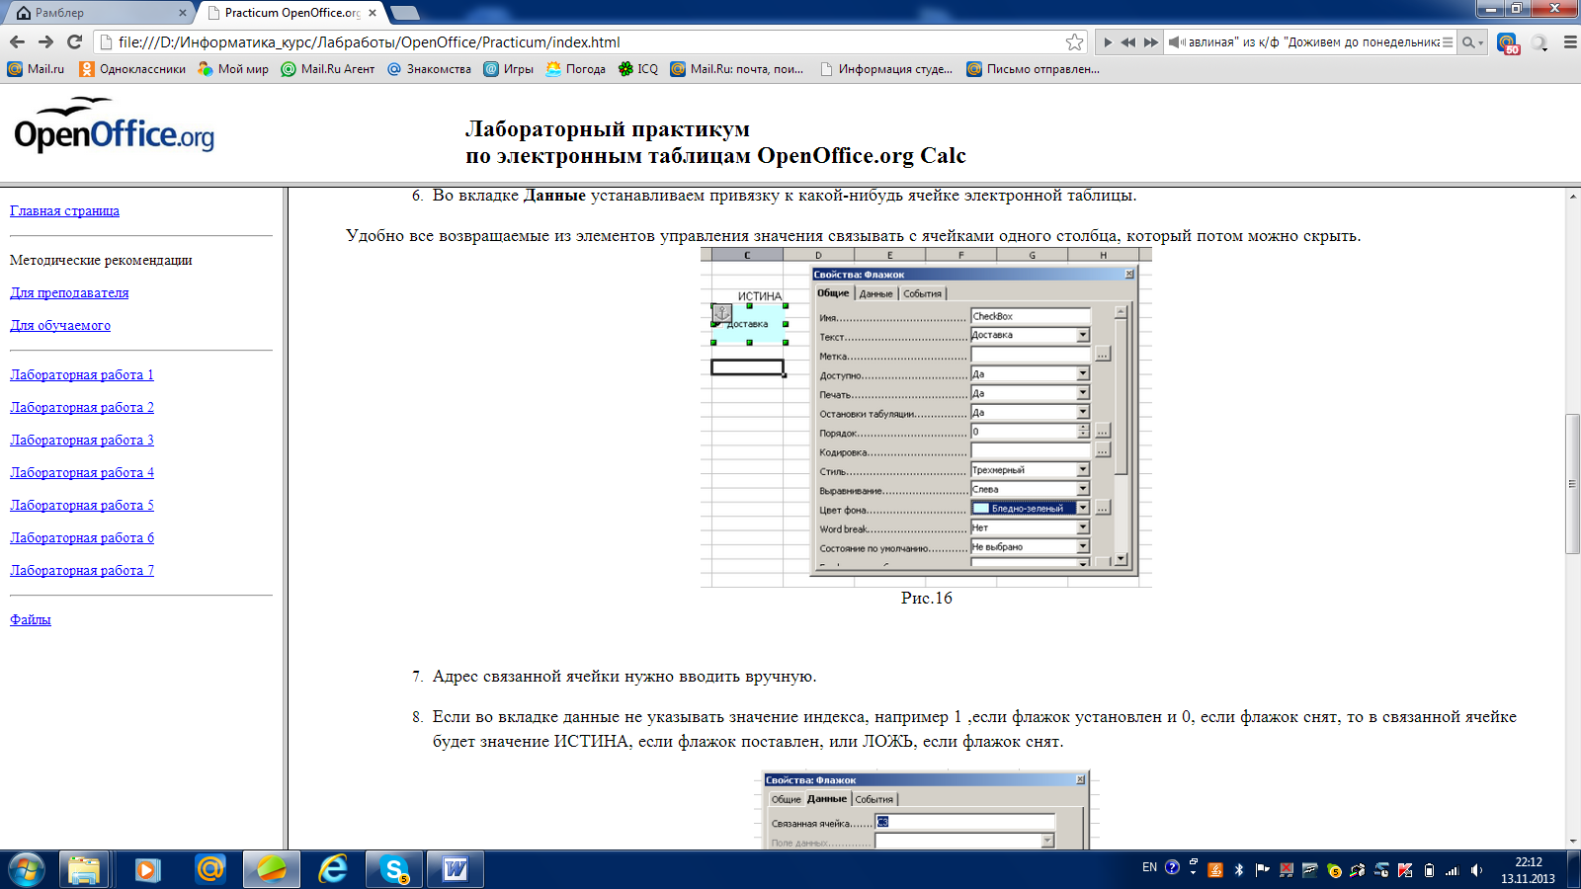
Task: Open the playlist icon beside the song title
Action: [x=1448, y=42]
